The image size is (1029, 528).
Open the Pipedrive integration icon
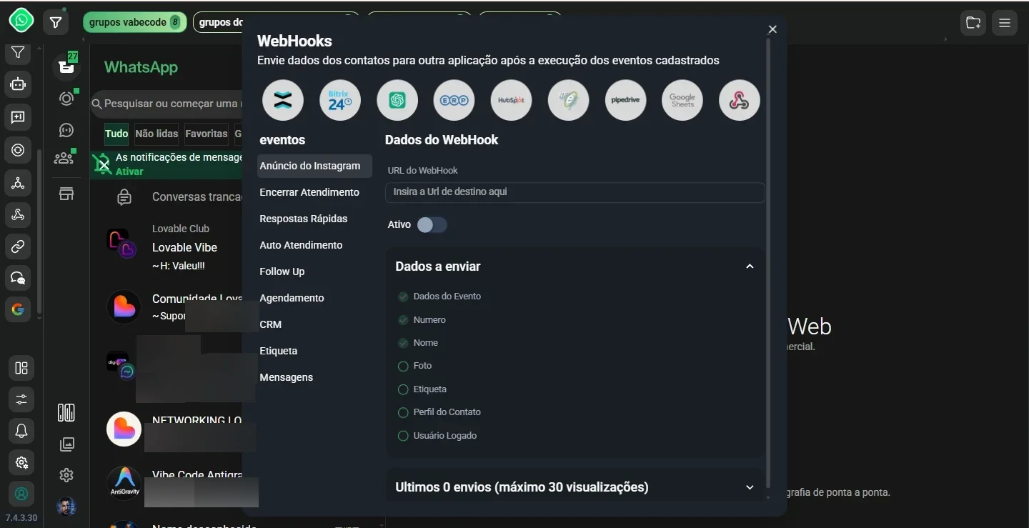[626, 100]
